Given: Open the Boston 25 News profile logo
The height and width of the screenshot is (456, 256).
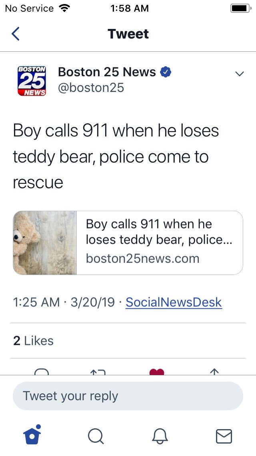Looking at the screenshot, I should click(x=32, y=81).
